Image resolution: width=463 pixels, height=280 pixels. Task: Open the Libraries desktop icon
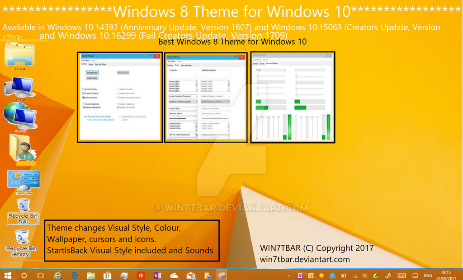point(19,56)
